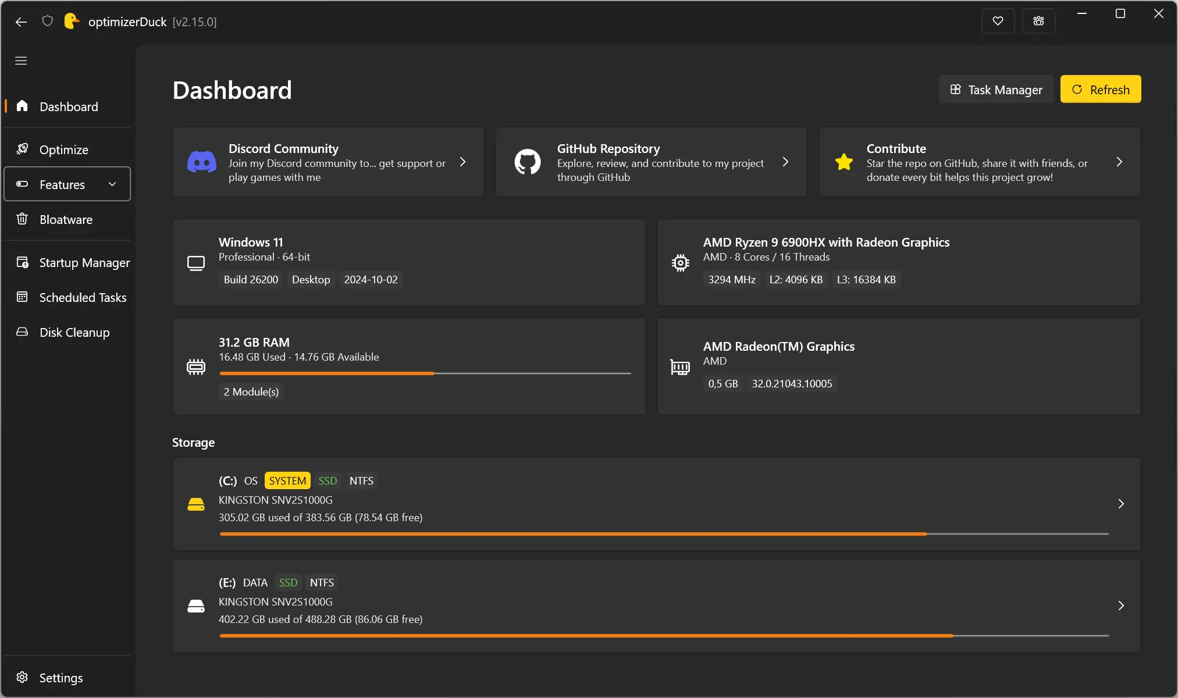Click the SSD badge on C: drive

tap(328, 480)
